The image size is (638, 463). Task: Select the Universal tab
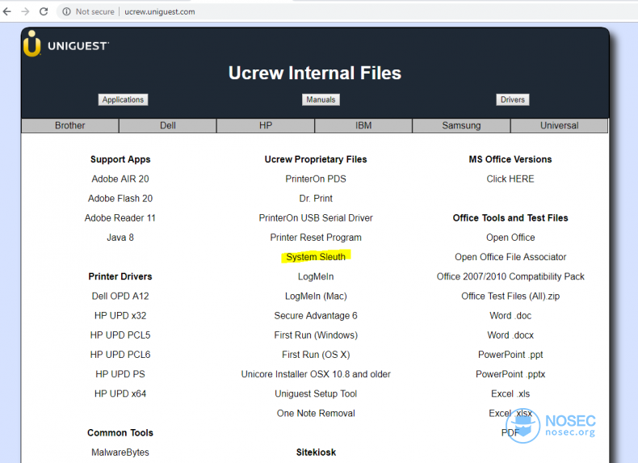(559, 125)
